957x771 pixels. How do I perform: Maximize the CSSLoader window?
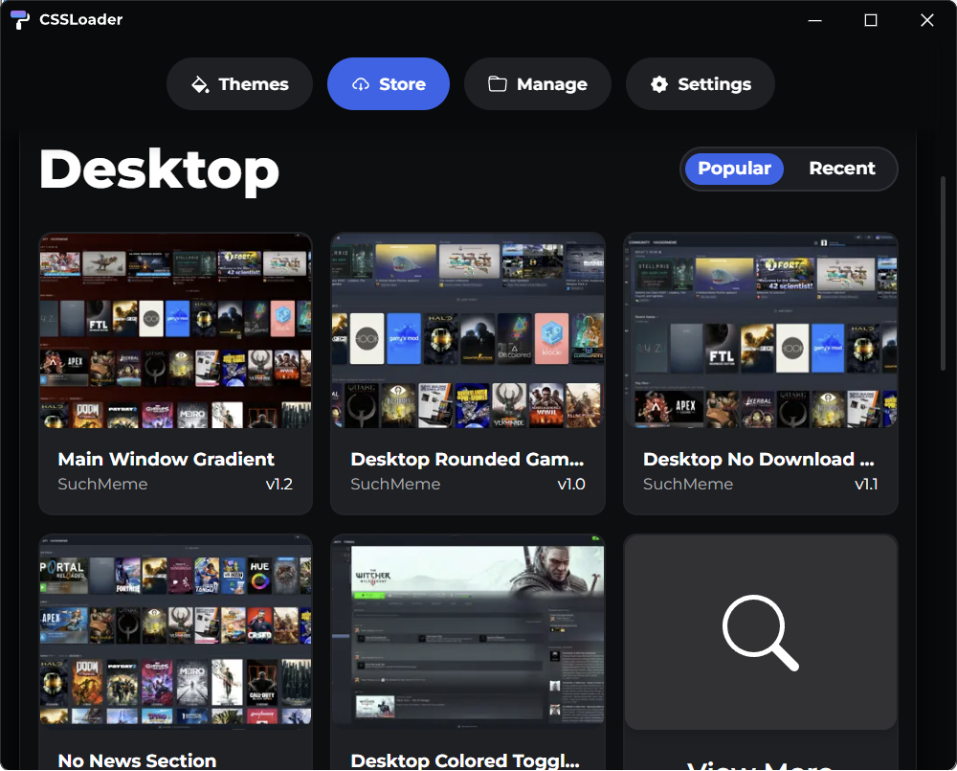point(871,20)
